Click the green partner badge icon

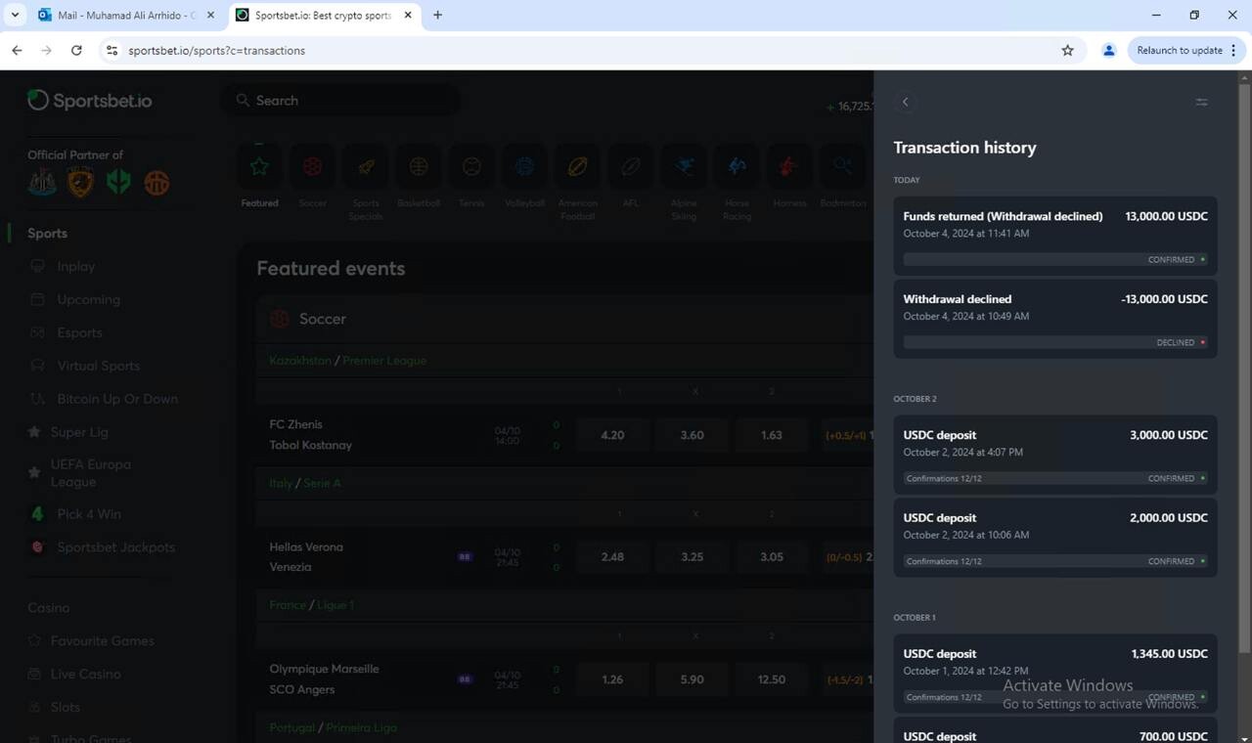[118, 183]
